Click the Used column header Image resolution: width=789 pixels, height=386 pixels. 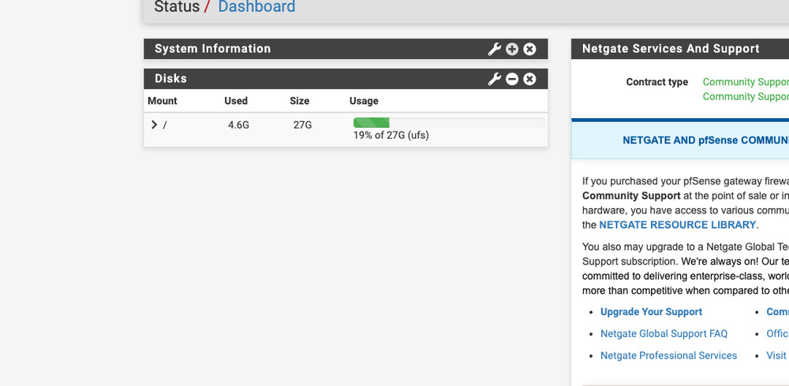click(x=236, y=101)
